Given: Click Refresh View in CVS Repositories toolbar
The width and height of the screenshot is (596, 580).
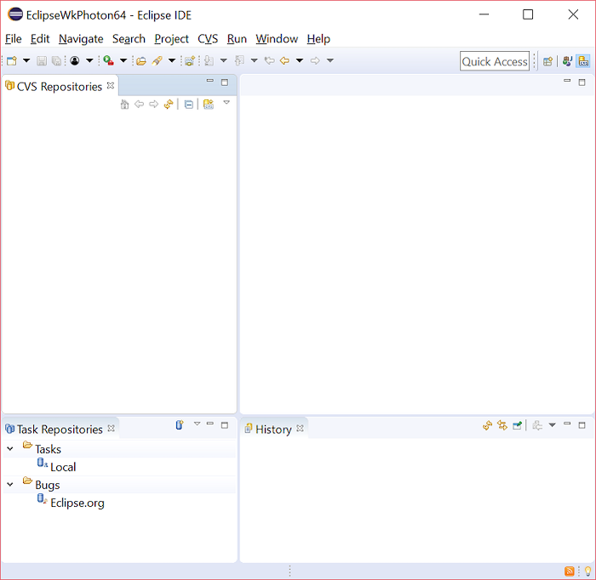Looking at the screenshot, I should 169,105.
